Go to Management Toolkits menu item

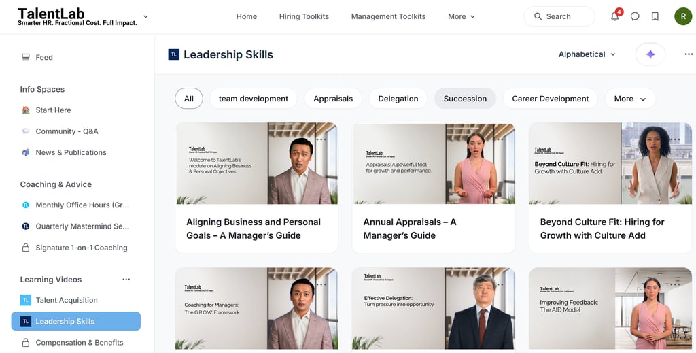[388, 16]
